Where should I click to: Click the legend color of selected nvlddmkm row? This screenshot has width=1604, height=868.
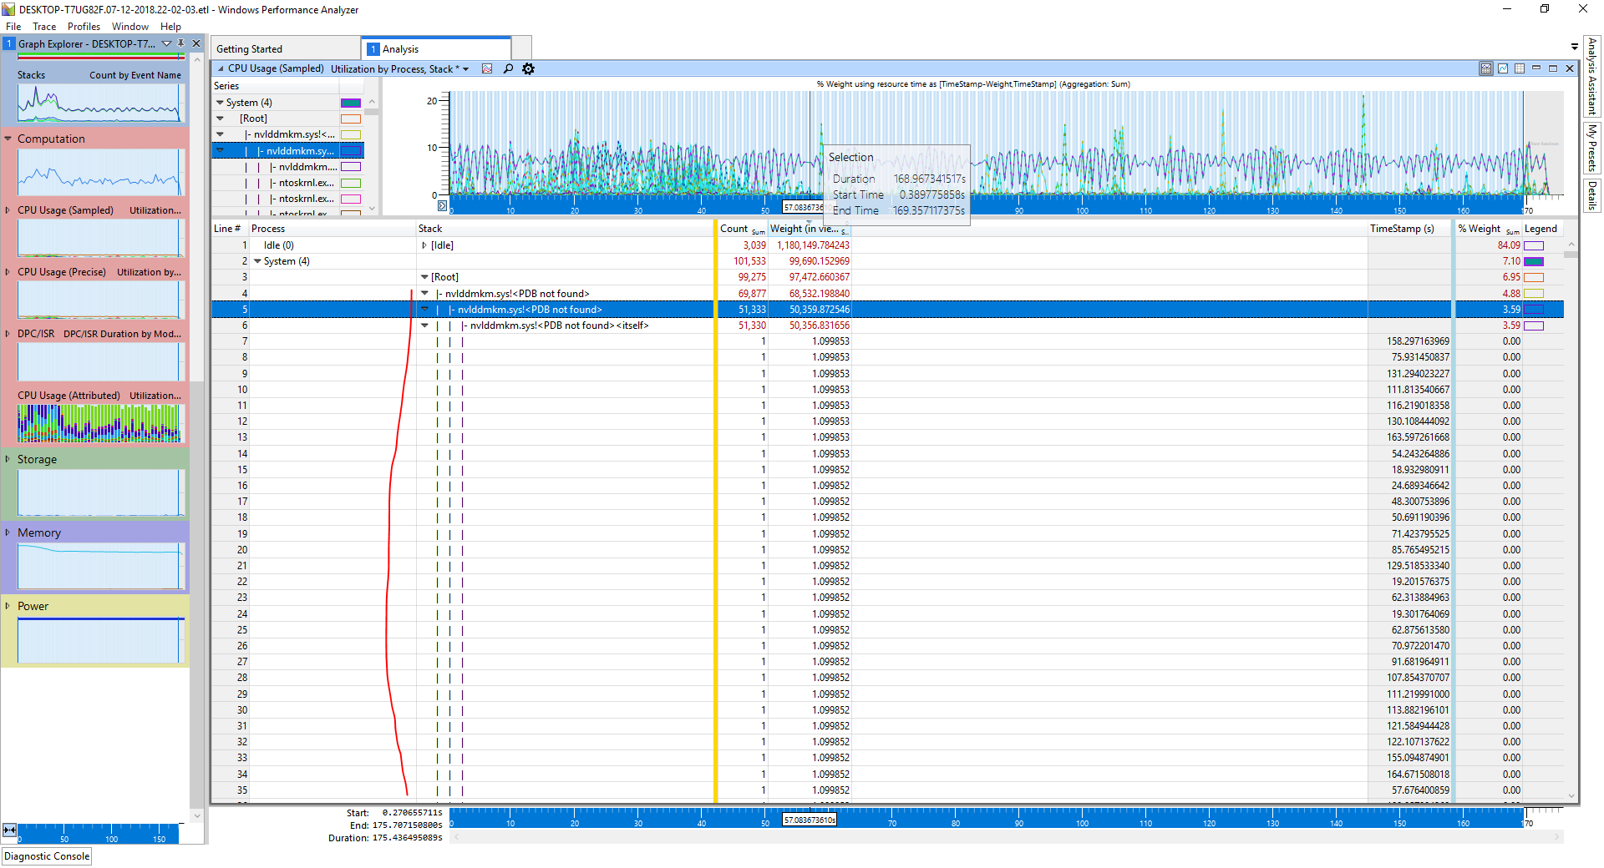tap(1534, 310)
